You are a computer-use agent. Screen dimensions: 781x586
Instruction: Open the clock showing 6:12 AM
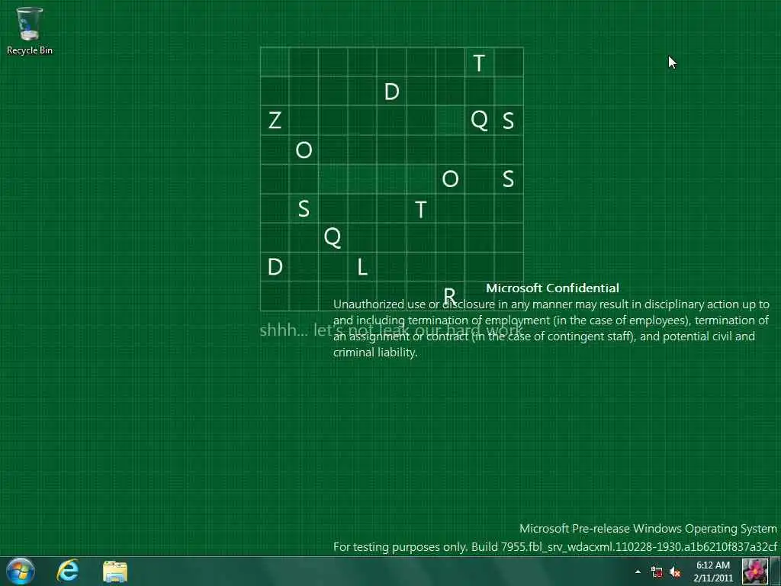(713, 572)
